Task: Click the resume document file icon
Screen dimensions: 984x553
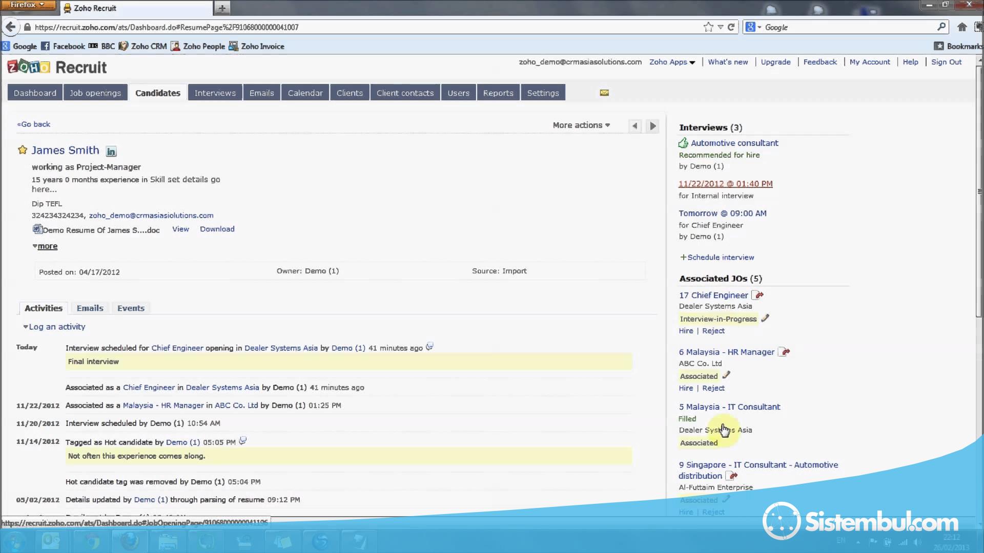Action: tap(37, 229)
